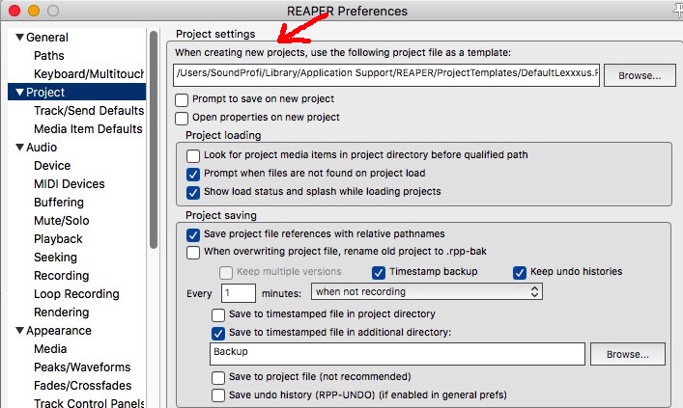The height and width of the screenshot is (408, 683).
Task: Toggle relative pathnames saving checkbox
Action: pos(193,234)
